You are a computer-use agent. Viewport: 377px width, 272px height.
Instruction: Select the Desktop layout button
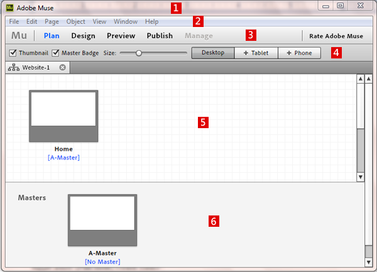[x=213, y=53]
